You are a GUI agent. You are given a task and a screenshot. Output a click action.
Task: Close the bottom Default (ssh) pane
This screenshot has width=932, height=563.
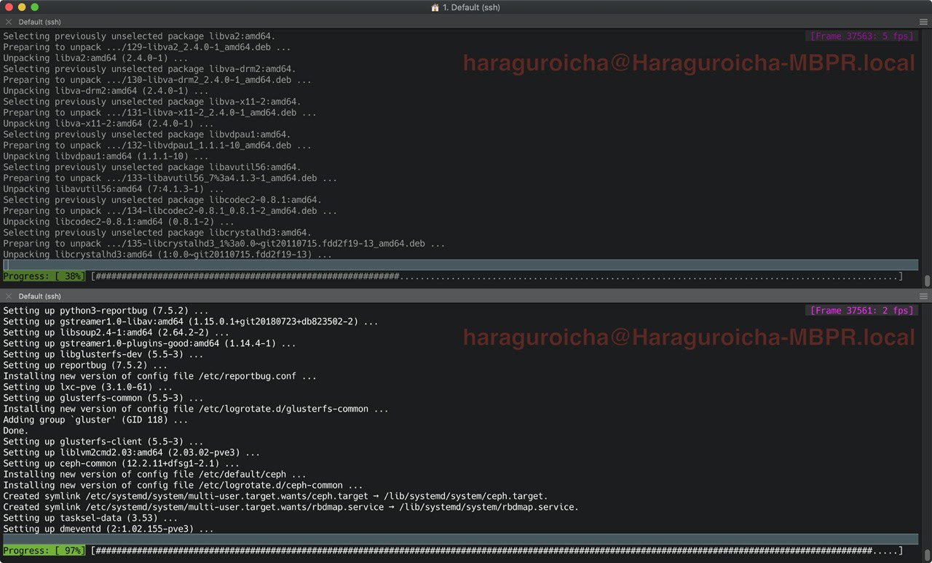(9, 297)
